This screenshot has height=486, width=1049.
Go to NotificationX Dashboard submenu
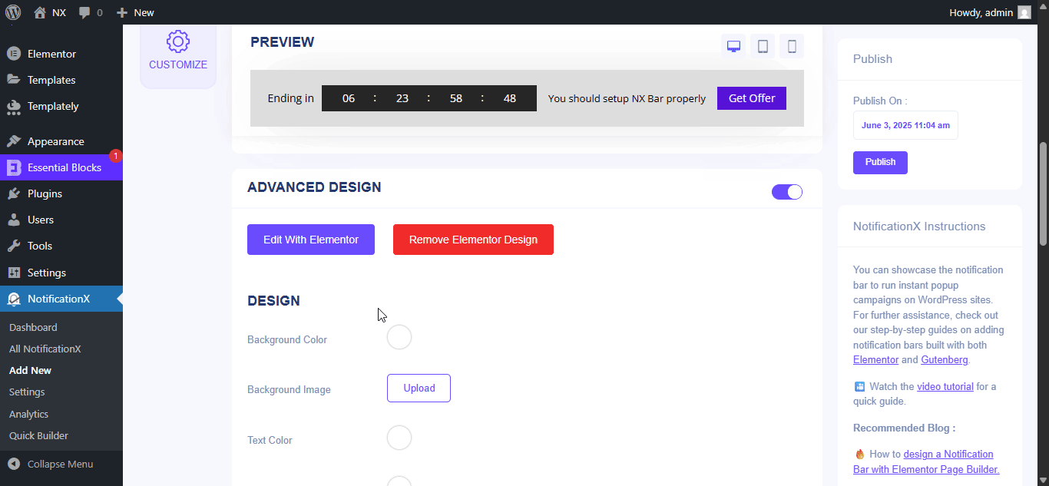point(33,327)
